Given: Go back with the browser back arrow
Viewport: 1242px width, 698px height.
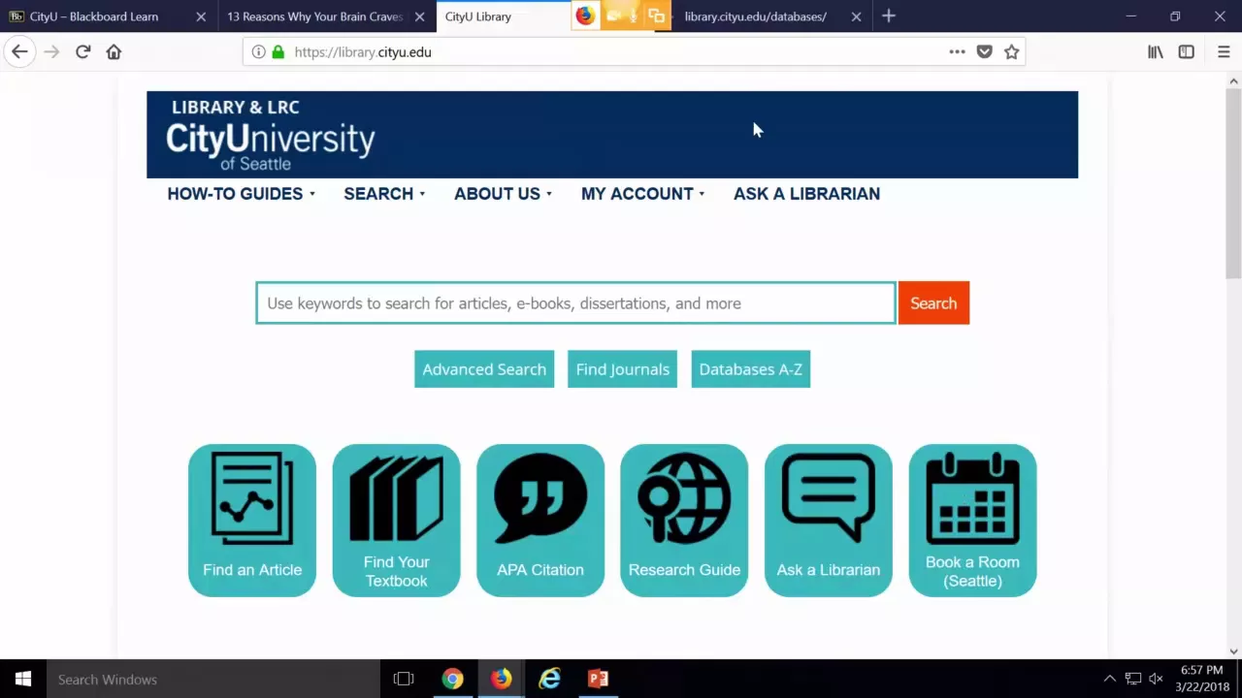Looking at the screenshot, I should click(19, 52).
